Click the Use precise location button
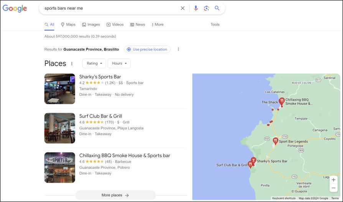The image size is (343, 202). pyautogui.click(x=147, y=49)
